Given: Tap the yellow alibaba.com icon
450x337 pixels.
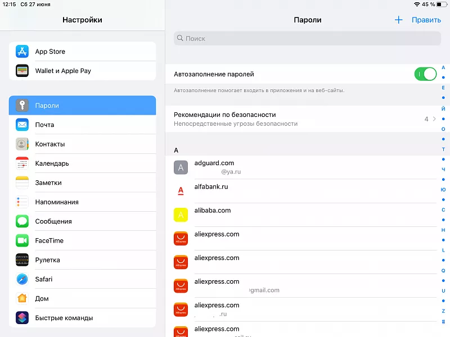Looking at the screenshot, I should pyautogui.click(x=181, y=215).
